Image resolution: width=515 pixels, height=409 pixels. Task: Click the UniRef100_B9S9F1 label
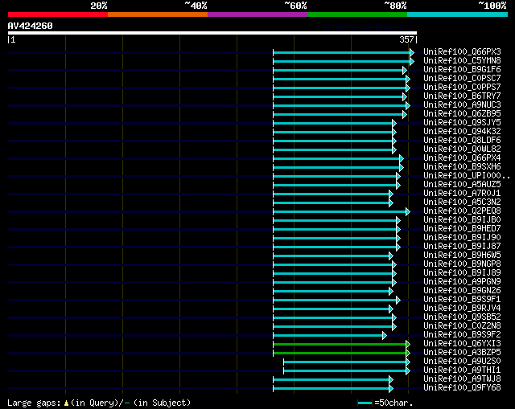pos(462,300)
